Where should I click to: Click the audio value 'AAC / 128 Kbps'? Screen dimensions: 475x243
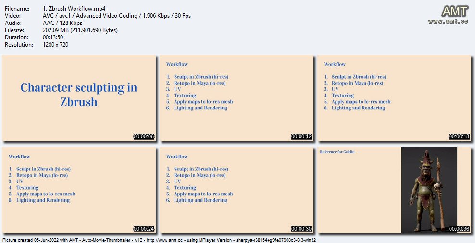(x=62, y=23)
